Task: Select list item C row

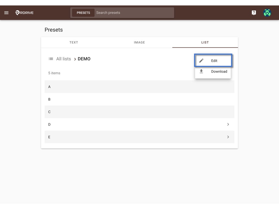Action: point(139,112)
